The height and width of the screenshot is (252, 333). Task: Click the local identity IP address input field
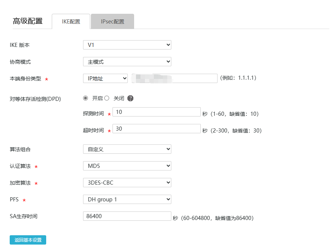[175, 78]
